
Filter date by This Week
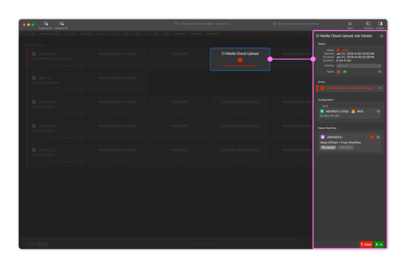pos(195,34)
